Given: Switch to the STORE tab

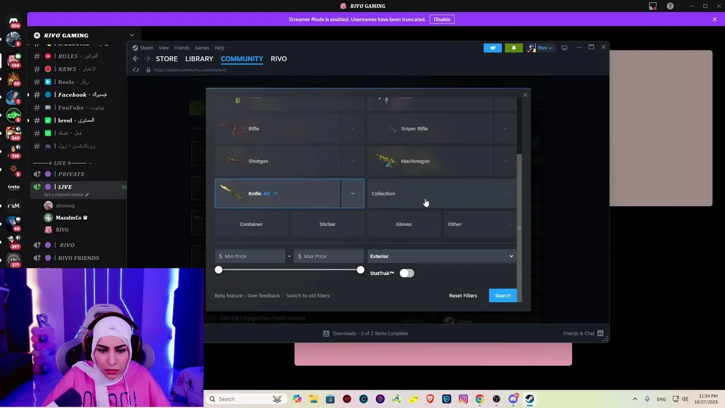Looking at the screenshot, I should tap(167, 59).
